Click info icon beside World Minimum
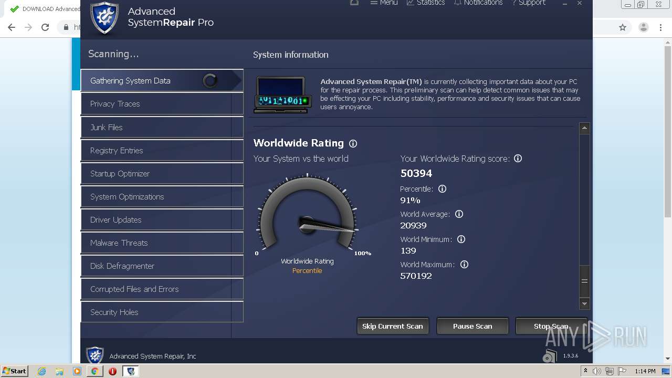 pyautogui.click(x=461, y=239)
